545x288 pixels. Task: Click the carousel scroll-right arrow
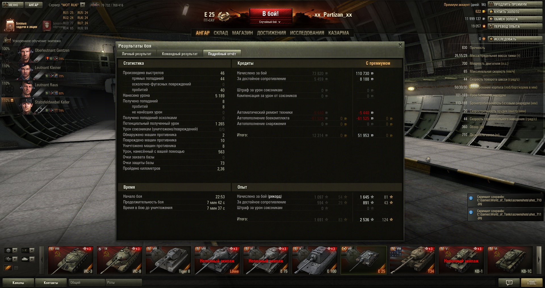coord(539,260)
